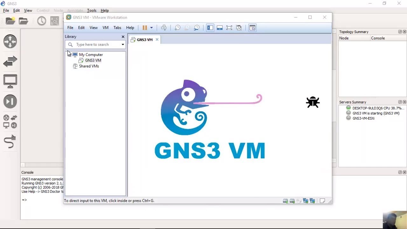
Task: Click the VMware console view icon
Action: 252,28
